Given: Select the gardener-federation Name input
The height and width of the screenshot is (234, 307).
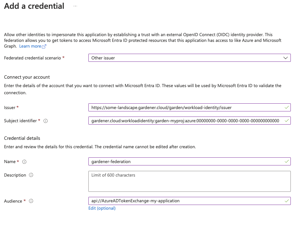Looking at the screenshot, I should pos(186,161).
